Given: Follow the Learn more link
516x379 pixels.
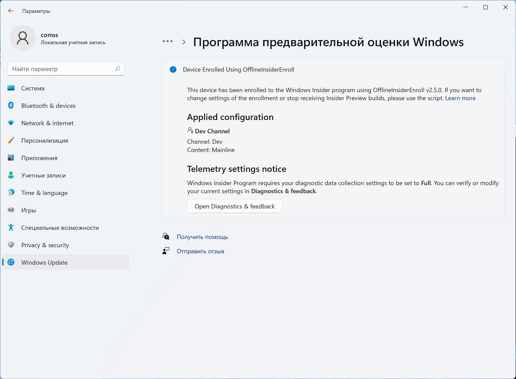Looking at the screenshot, I should [460, 98].
